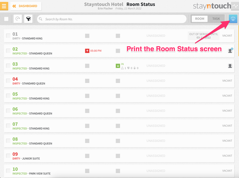Image resolution: width=239 pixels, height=178 pixels.
Task: Open the room filter funnel
Action: tap(28, 19)
